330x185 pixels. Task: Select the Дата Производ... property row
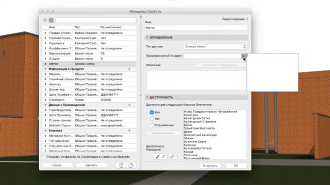point(89,115)
